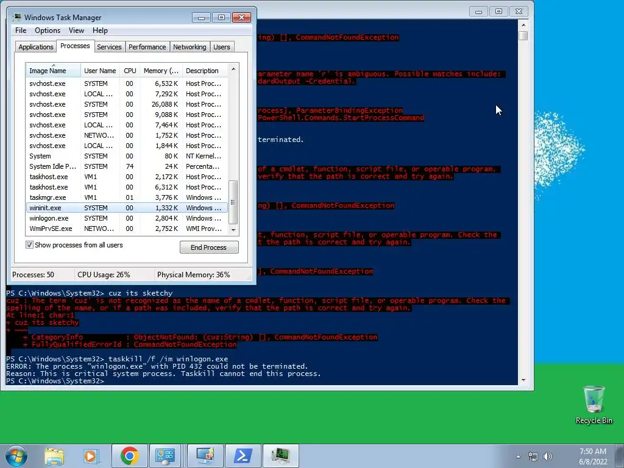Click the Processes: 50 status bar entry
This screenshot has width=624, height=468.
[33, 275]
